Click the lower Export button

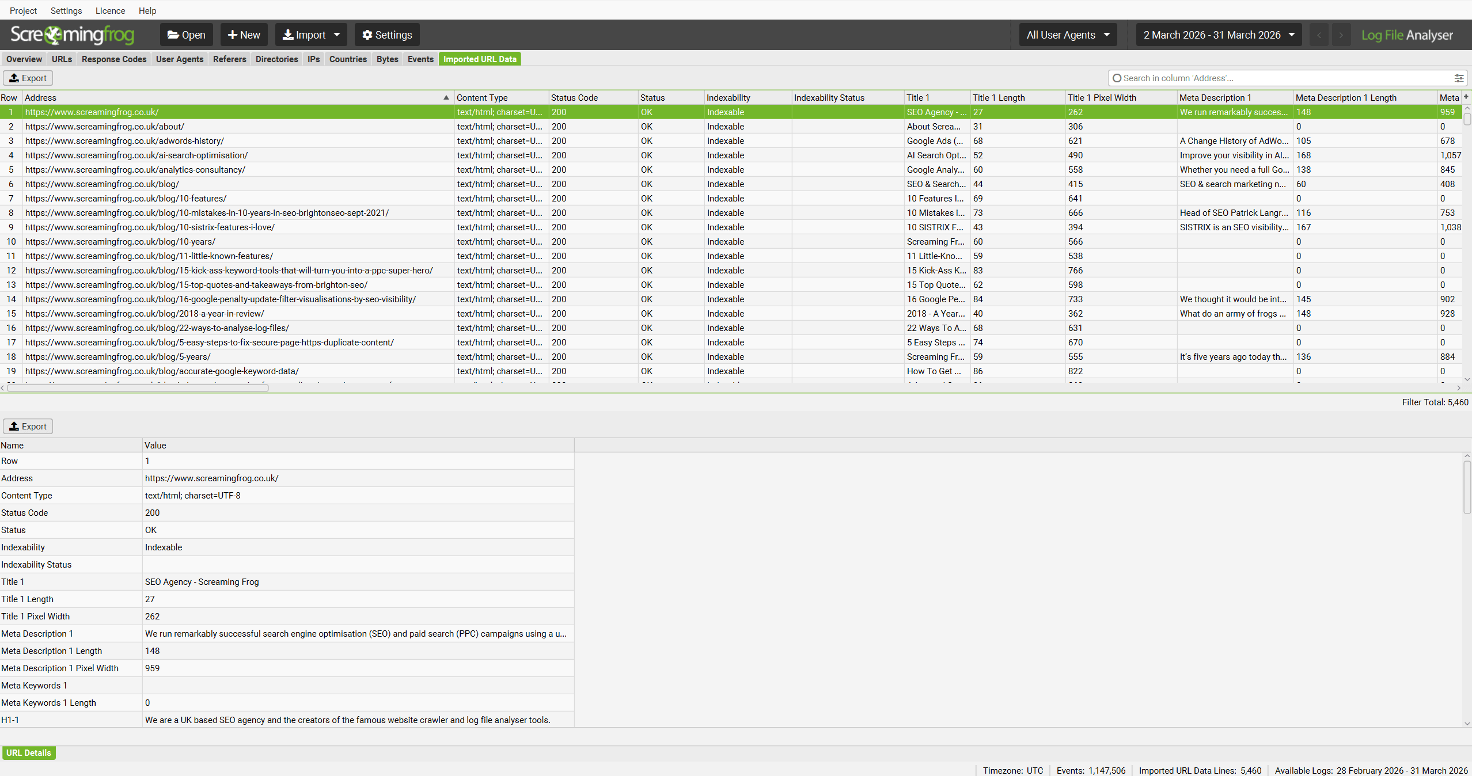28,426
